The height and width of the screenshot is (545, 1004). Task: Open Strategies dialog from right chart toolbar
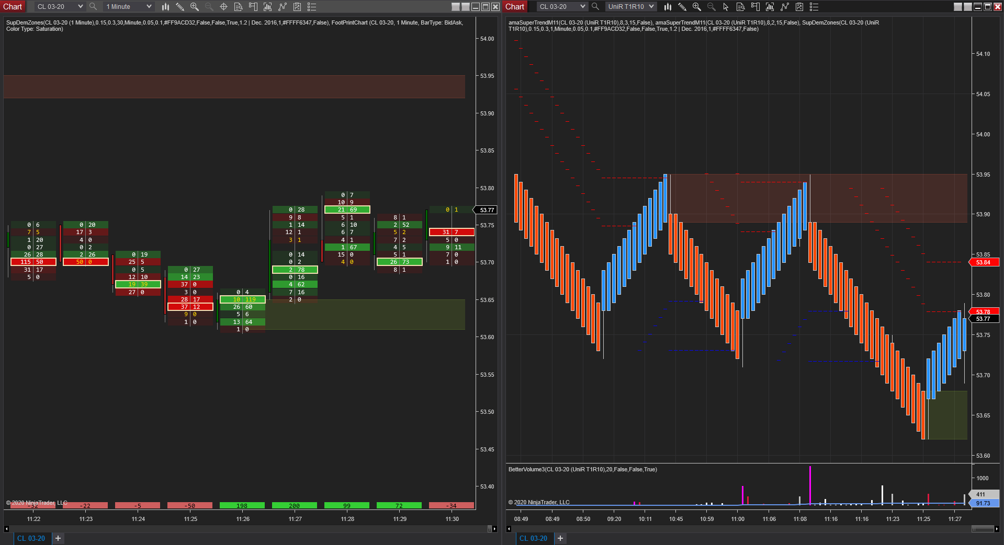point(785,7)
